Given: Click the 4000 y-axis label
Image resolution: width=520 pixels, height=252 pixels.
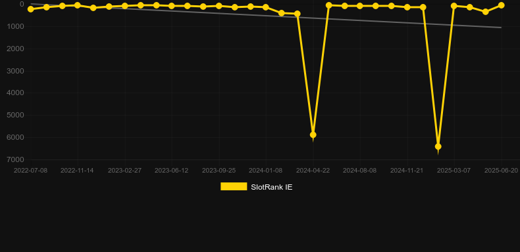Looking at the screenshot, I should coord(15,93).
